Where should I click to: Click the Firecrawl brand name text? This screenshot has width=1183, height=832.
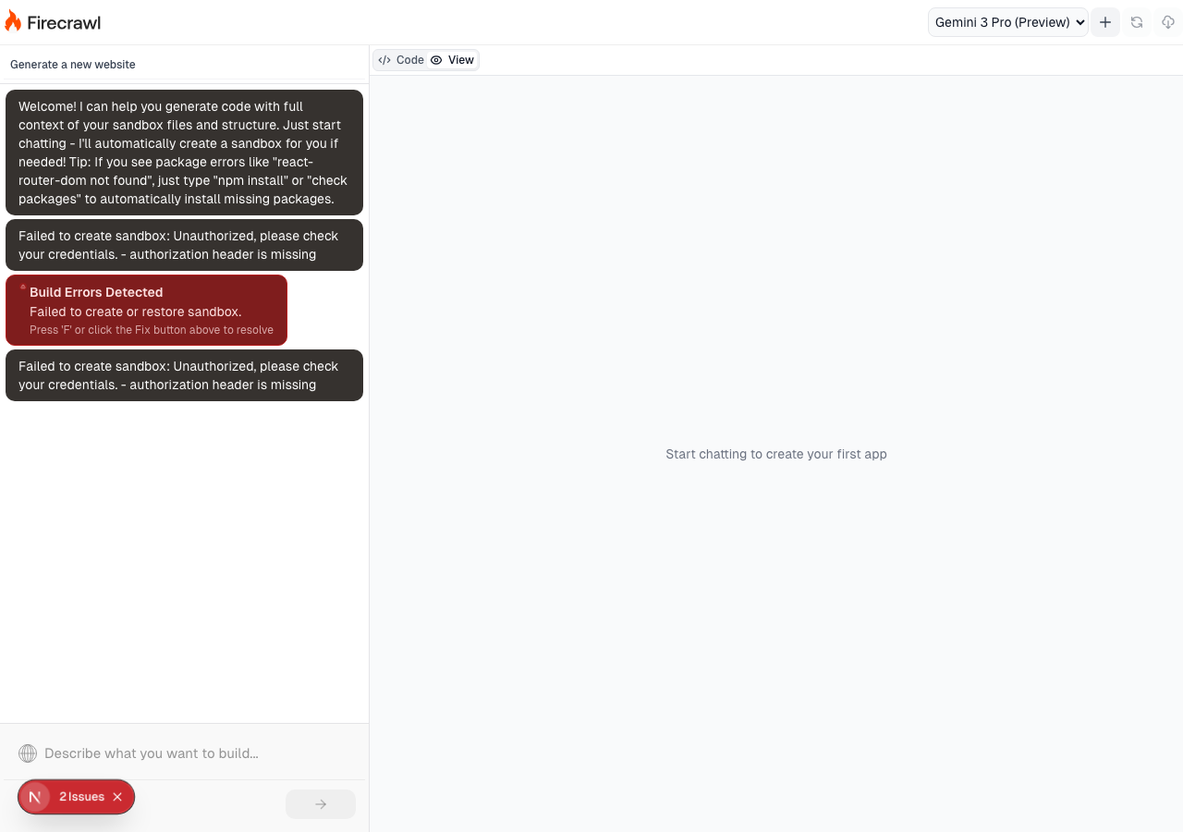coord(64,22)
